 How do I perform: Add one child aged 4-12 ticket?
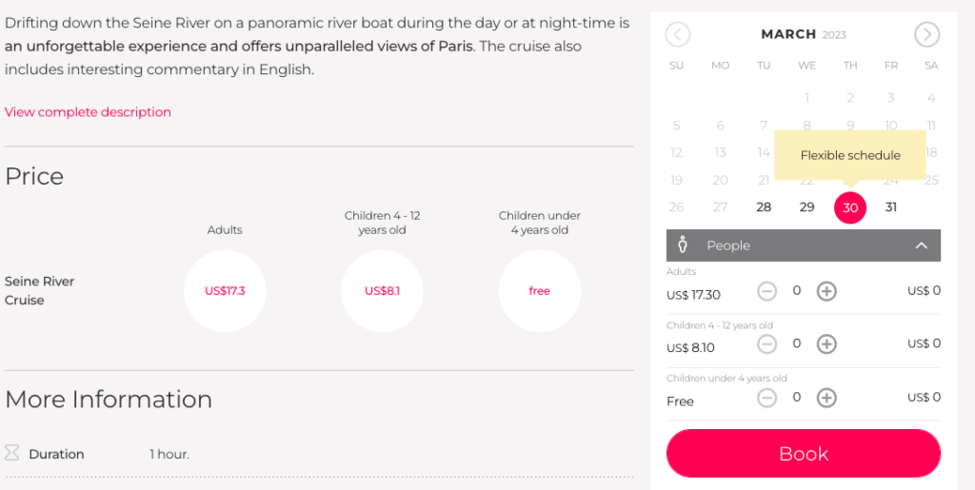[826, 343]
